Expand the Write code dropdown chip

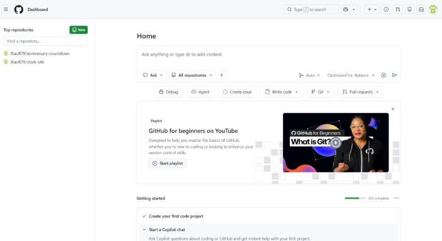click(x=281, y=92)
